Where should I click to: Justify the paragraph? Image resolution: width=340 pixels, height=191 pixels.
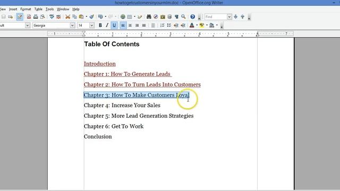pos(144,25)
